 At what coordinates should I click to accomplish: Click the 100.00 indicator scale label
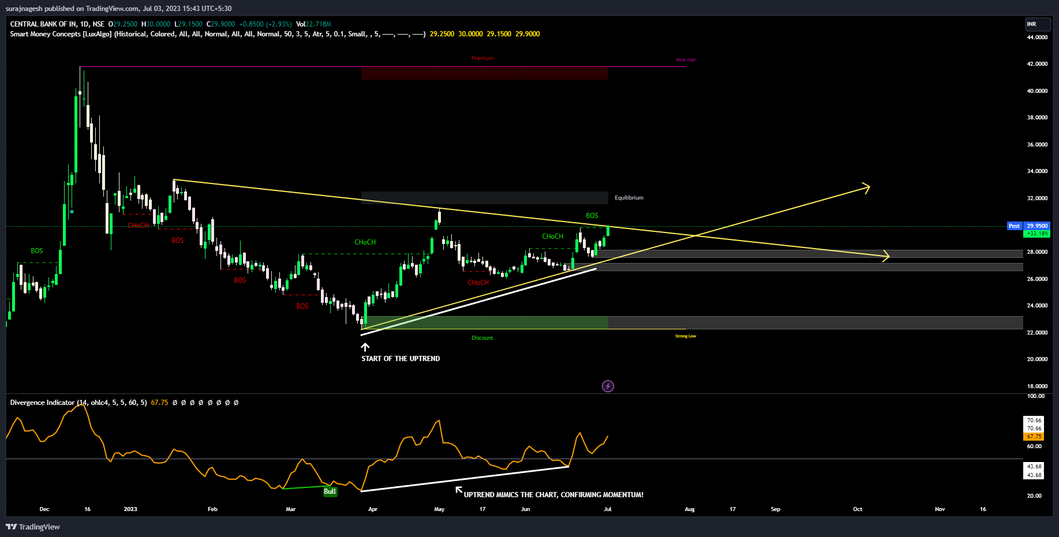pyautogui.click(x=1035, y=396)
